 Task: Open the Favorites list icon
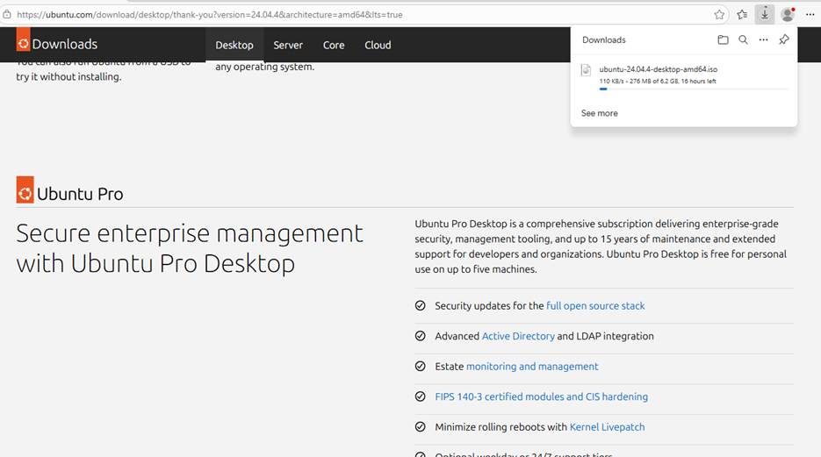coord(742,15)
